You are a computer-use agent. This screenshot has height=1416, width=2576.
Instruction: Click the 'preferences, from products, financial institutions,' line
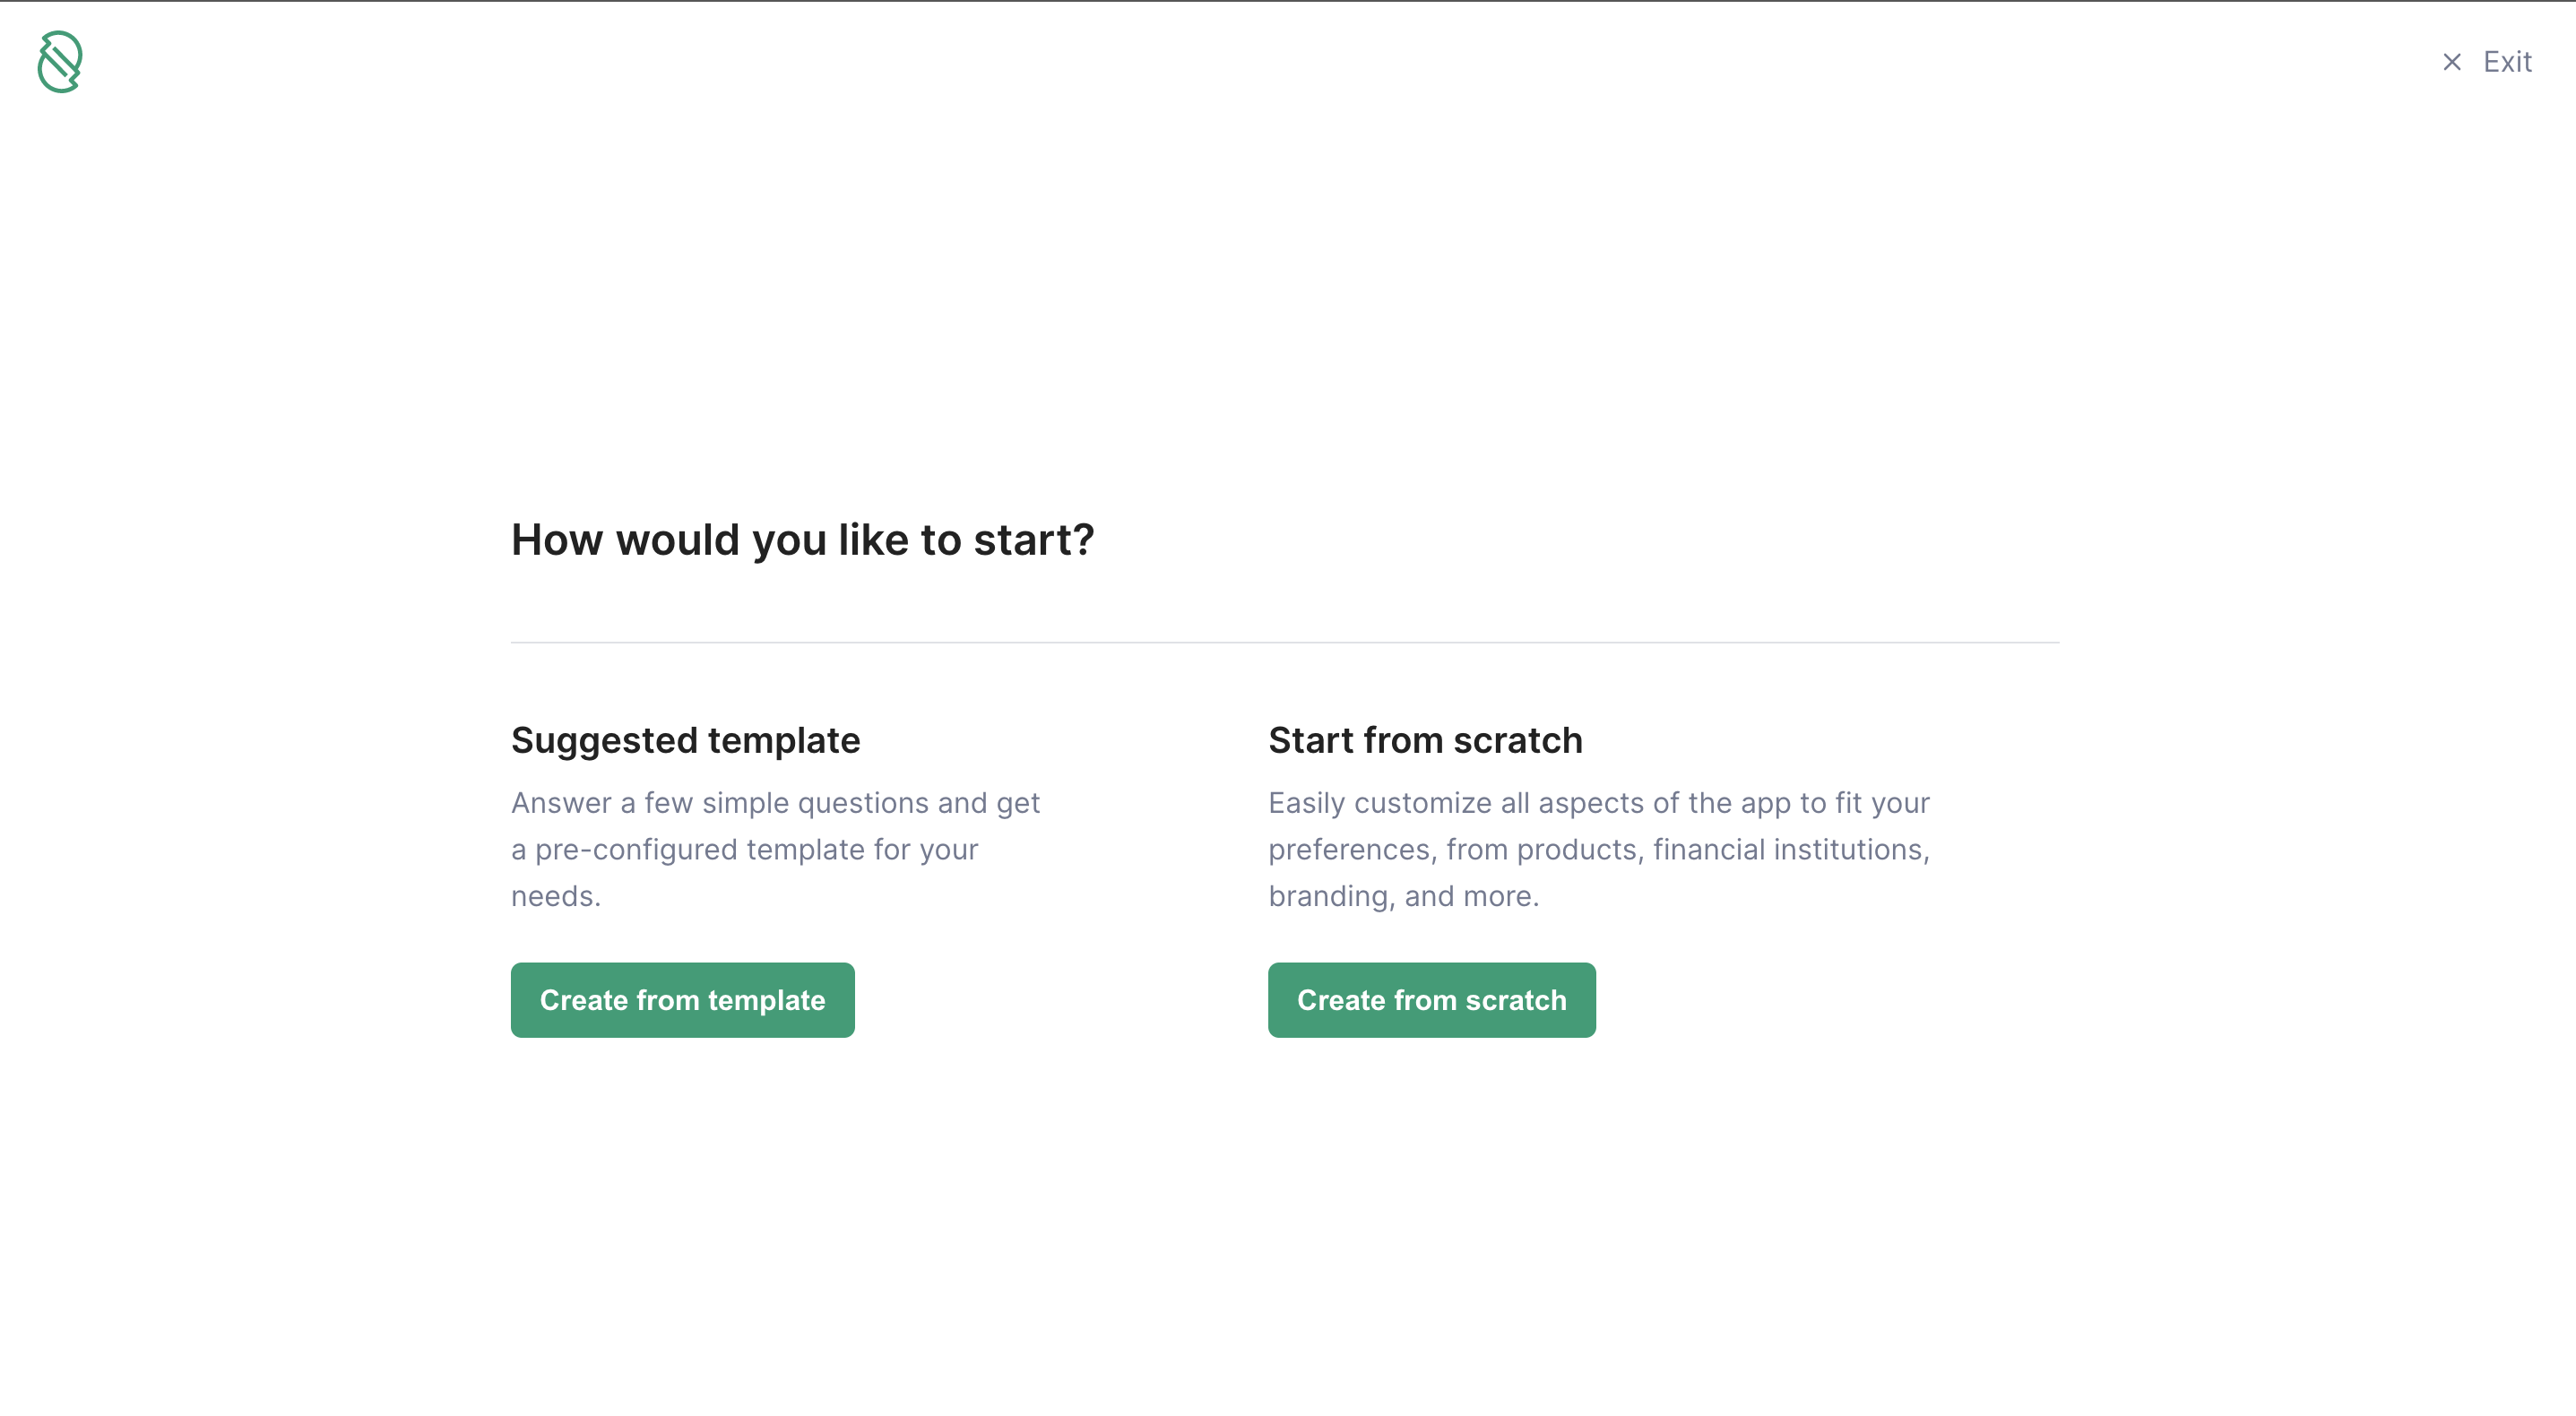tap(1598, 850)
